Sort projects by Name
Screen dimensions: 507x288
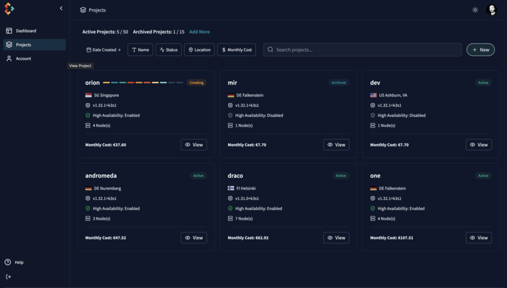click(140, 50)
